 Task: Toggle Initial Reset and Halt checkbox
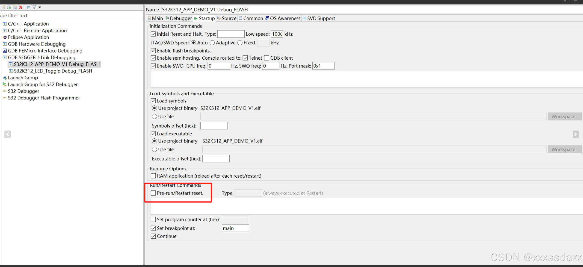tap(153, 34)
